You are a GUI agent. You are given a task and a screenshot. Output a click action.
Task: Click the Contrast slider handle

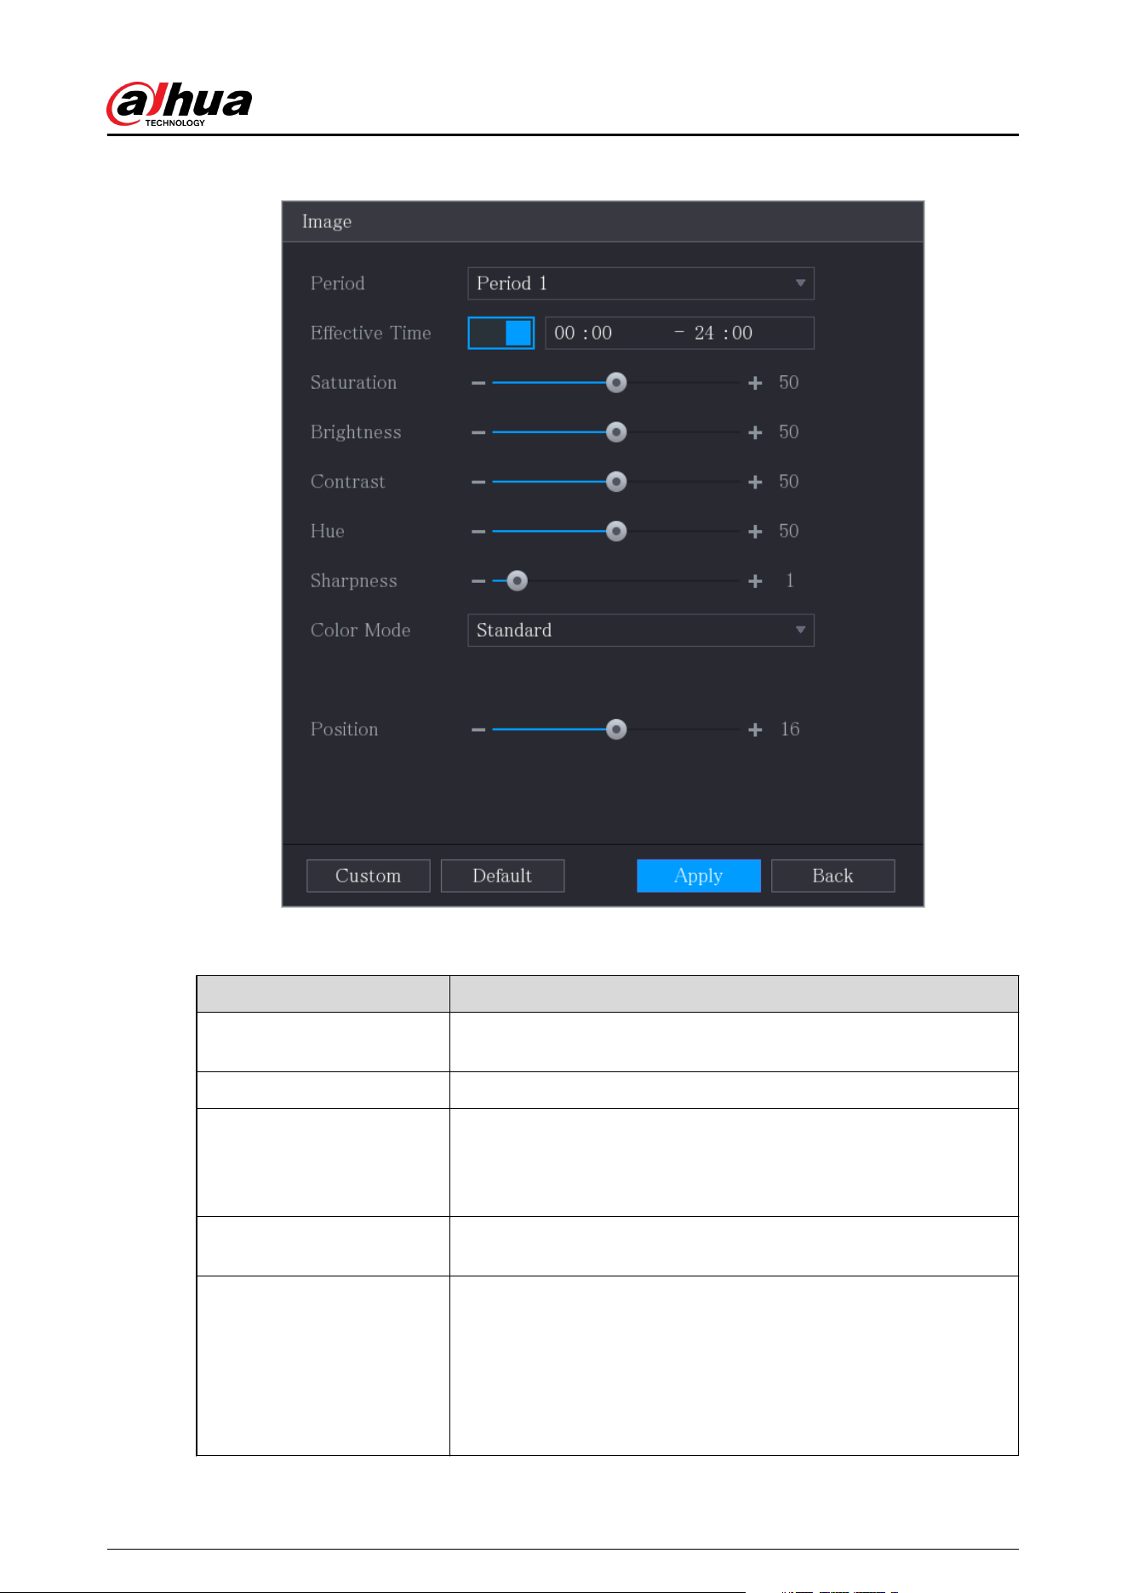pyautogui.click(x=616, y=482)
